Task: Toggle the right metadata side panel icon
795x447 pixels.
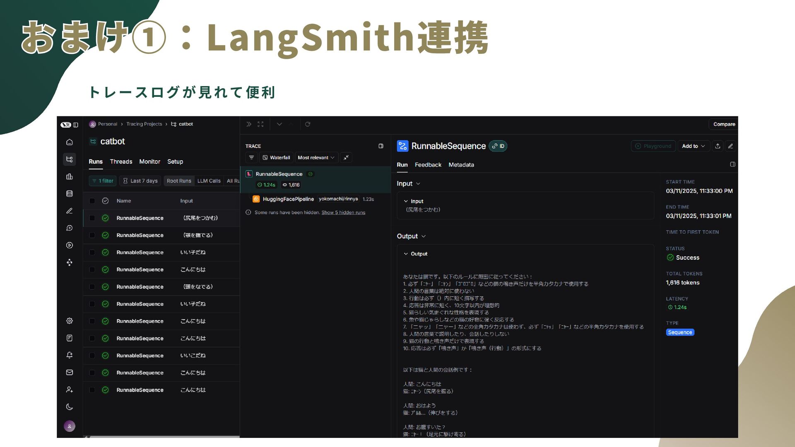Action: click(x=732, y=165)
